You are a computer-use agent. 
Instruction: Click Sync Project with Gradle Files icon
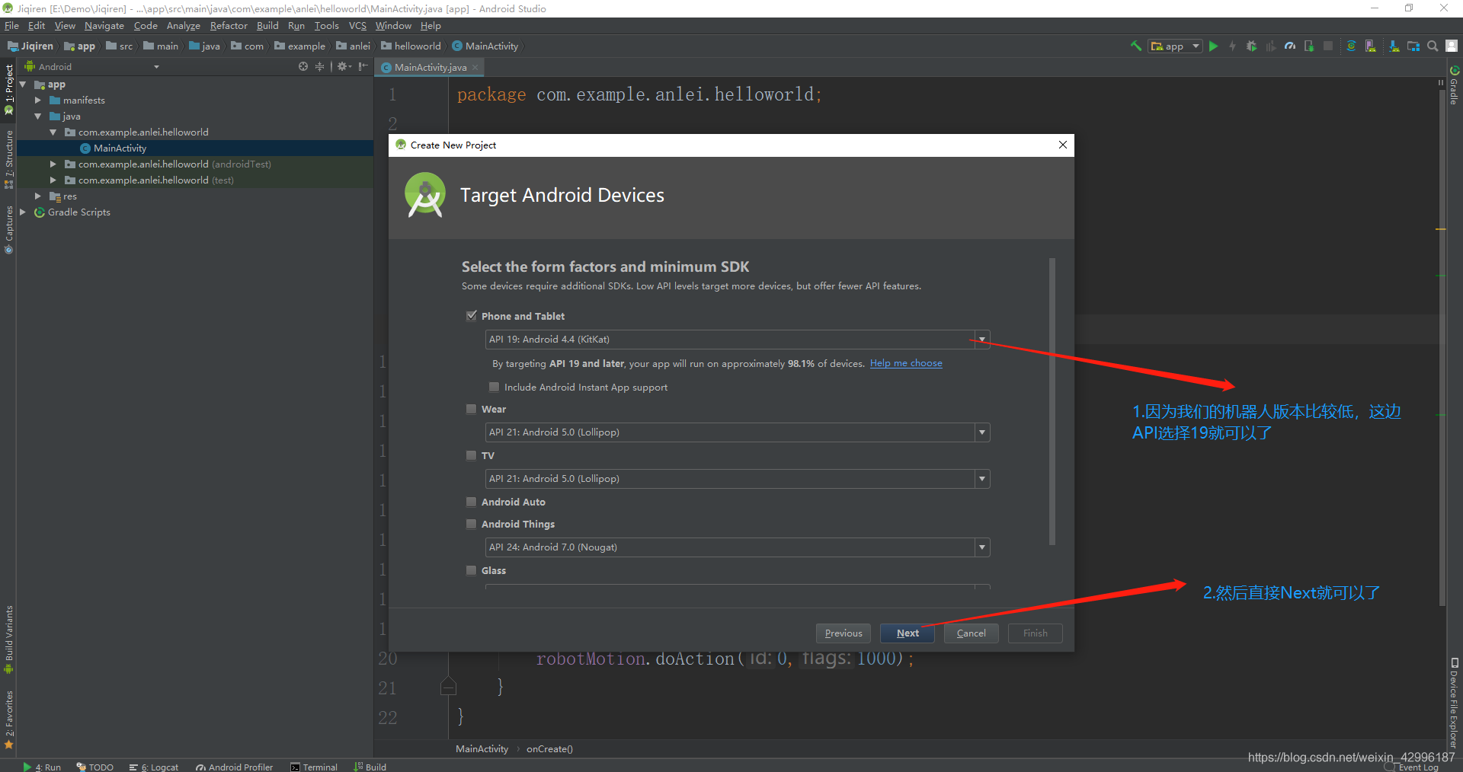(1351, 46)
